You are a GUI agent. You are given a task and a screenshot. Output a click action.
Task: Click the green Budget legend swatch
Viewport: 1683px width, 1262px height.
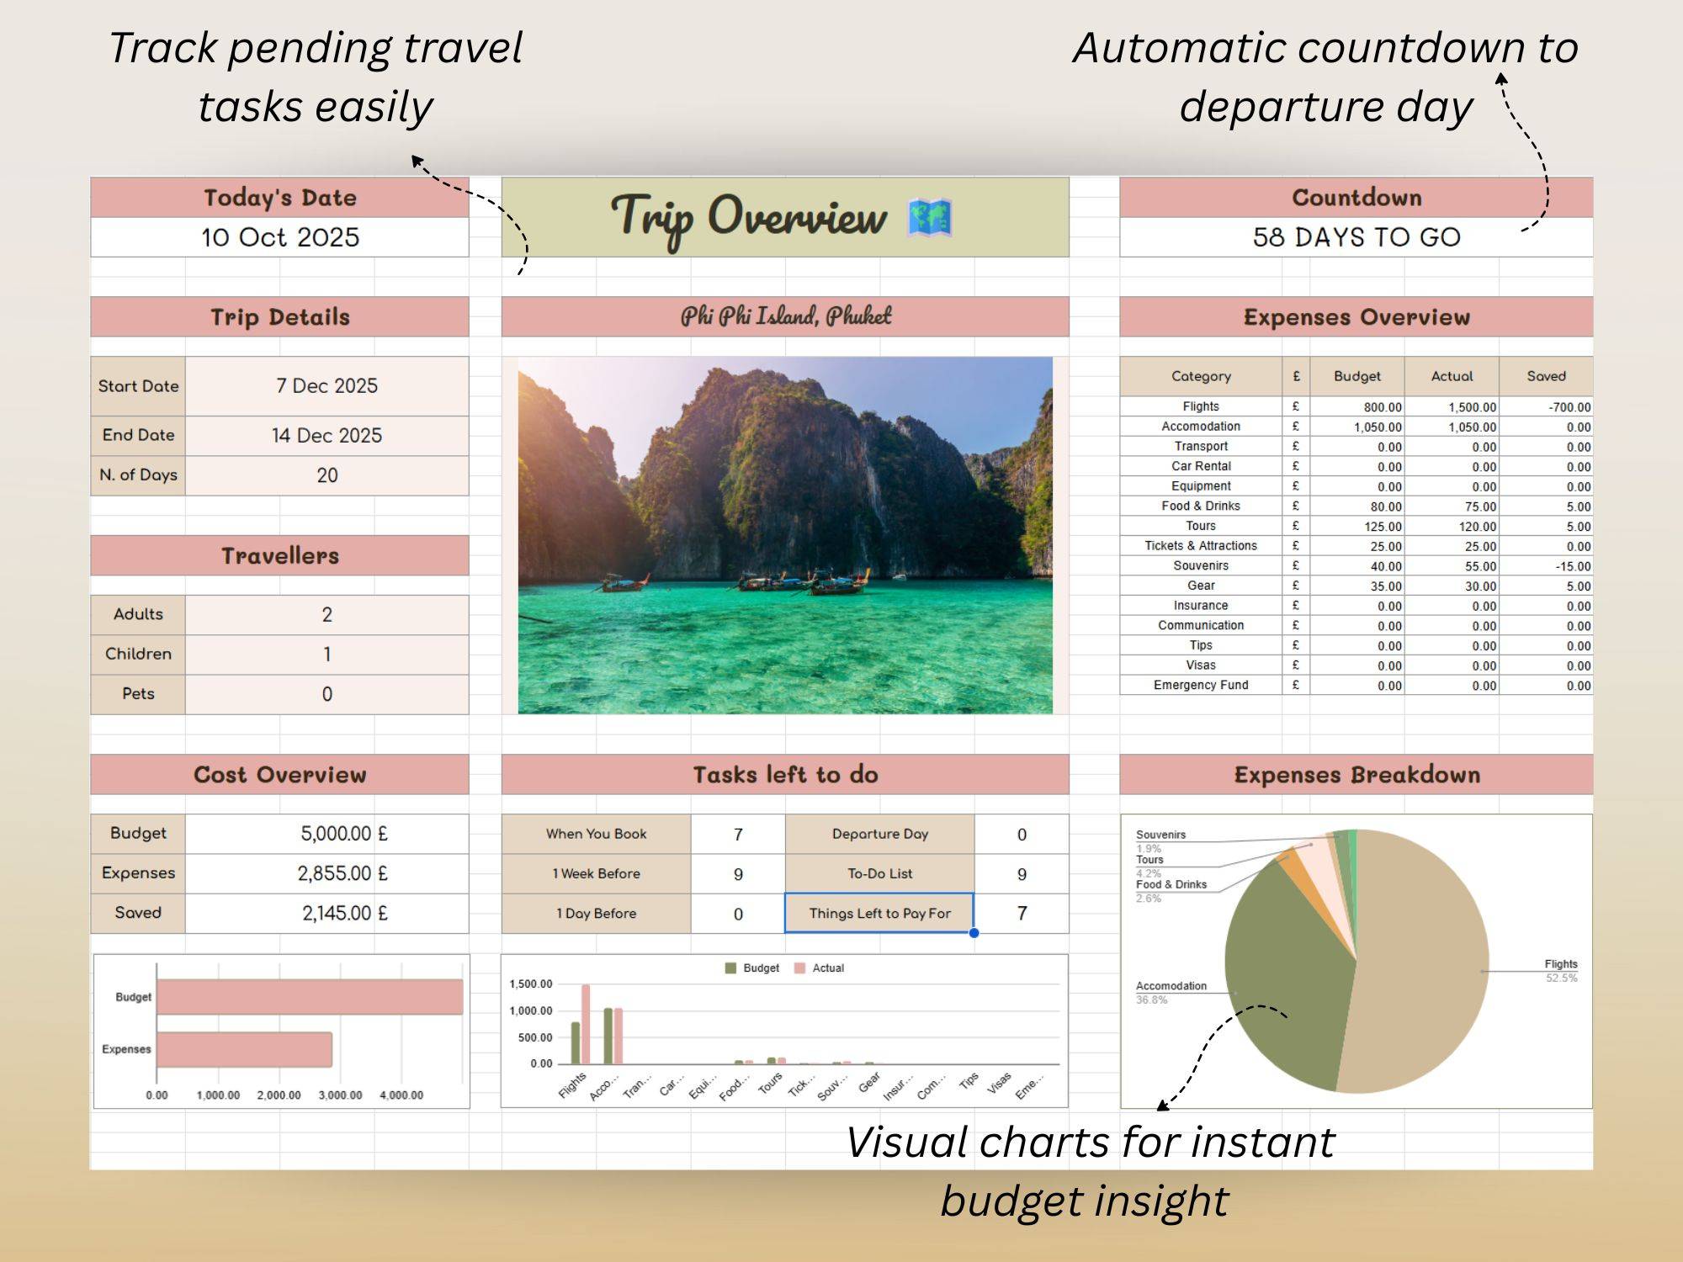point(730,968)
